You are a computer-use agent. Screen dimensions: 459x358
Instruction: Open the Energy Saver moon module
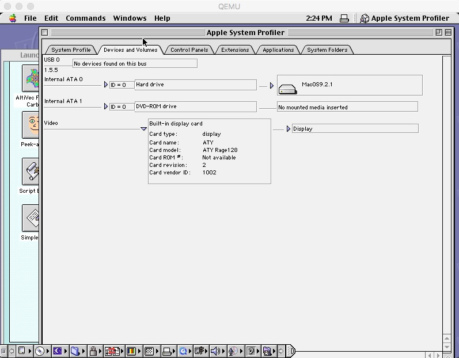pyautogui.click(x=59, y=351)
